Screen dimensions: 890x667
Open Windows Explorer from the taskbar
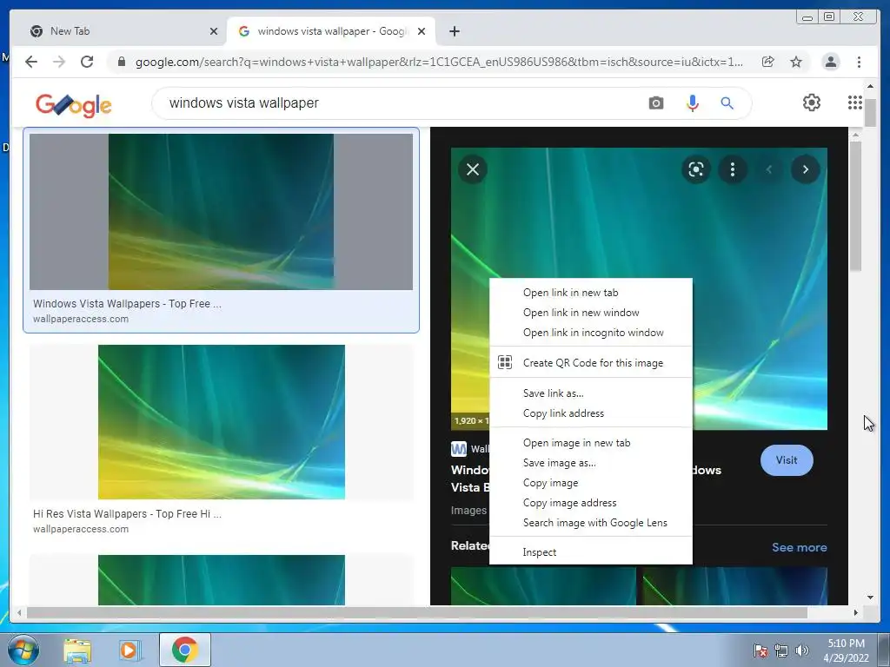click(77, 650)
